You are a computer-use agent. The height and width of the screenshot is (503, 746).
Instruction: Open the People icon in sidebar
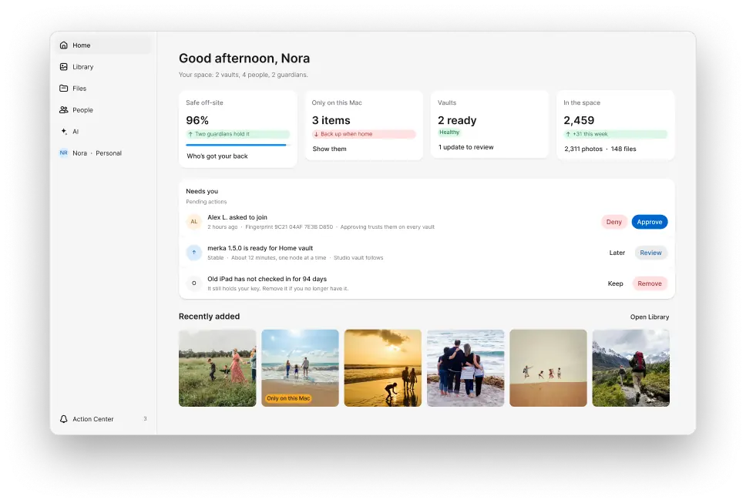point(63,110)
